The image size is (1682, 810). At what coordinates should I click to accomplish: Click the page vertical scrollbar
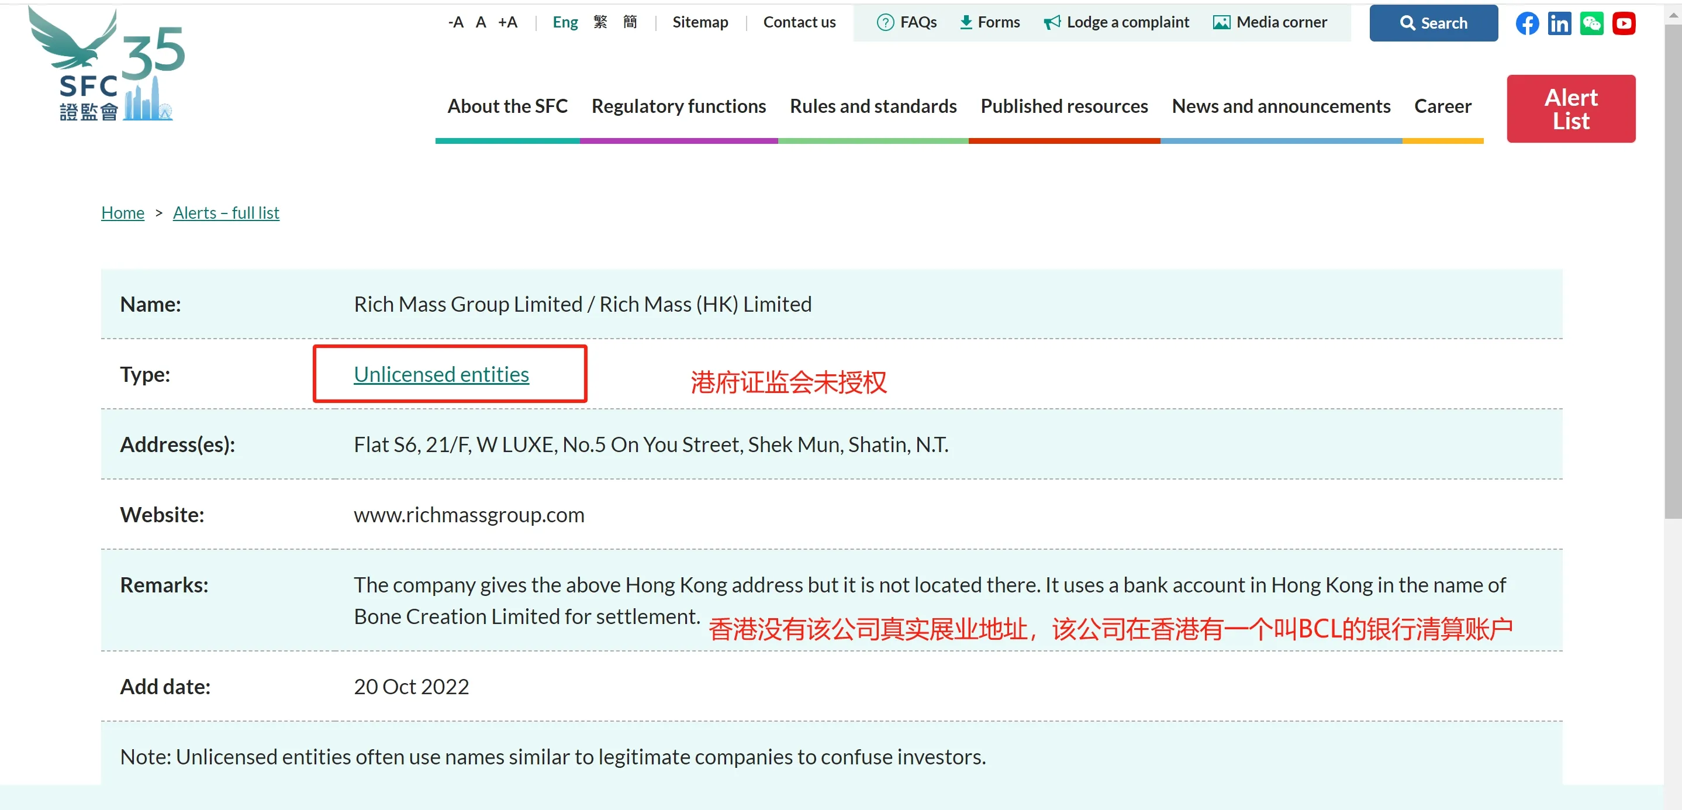[1672, 271]
